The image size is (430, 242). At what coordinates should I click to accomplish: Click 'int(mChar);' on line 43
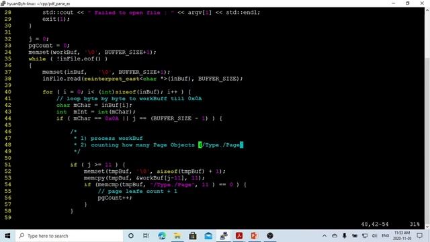(x=116, y=112)
